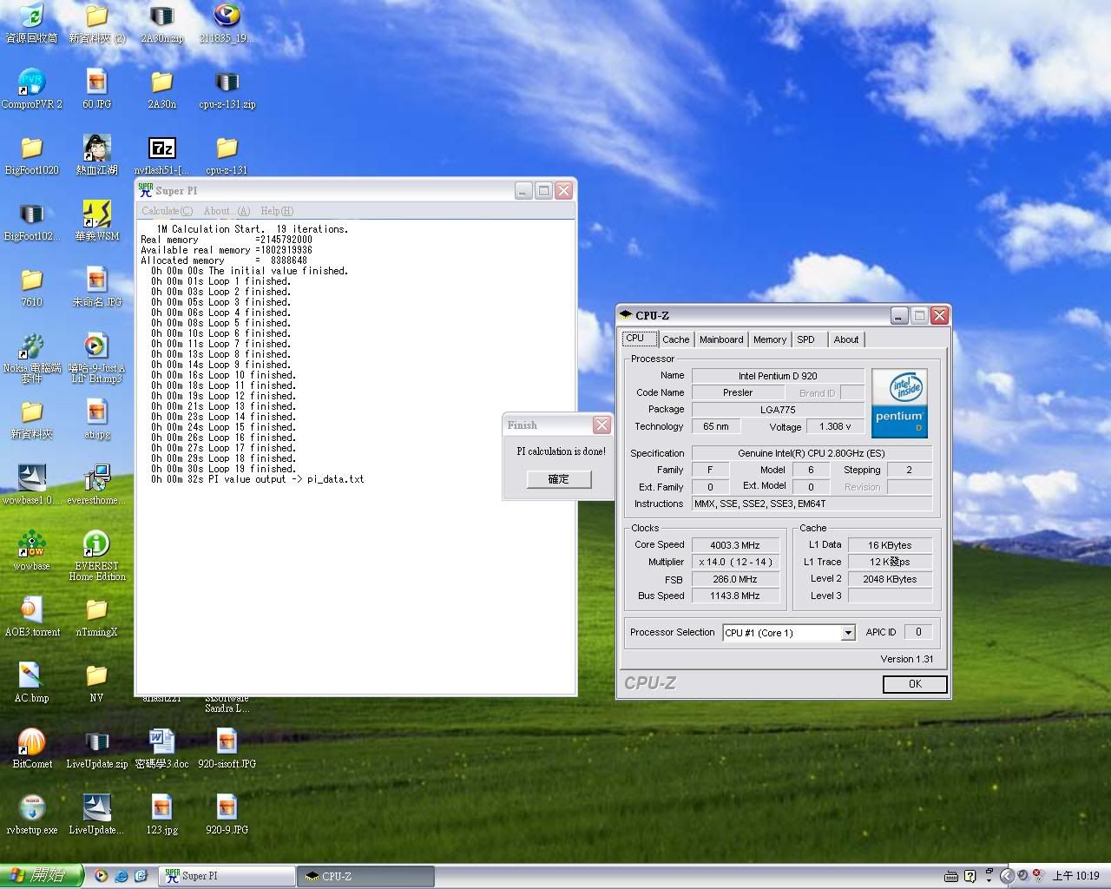Click the FSB value 286.0 MHz

[x=734, y=579]
